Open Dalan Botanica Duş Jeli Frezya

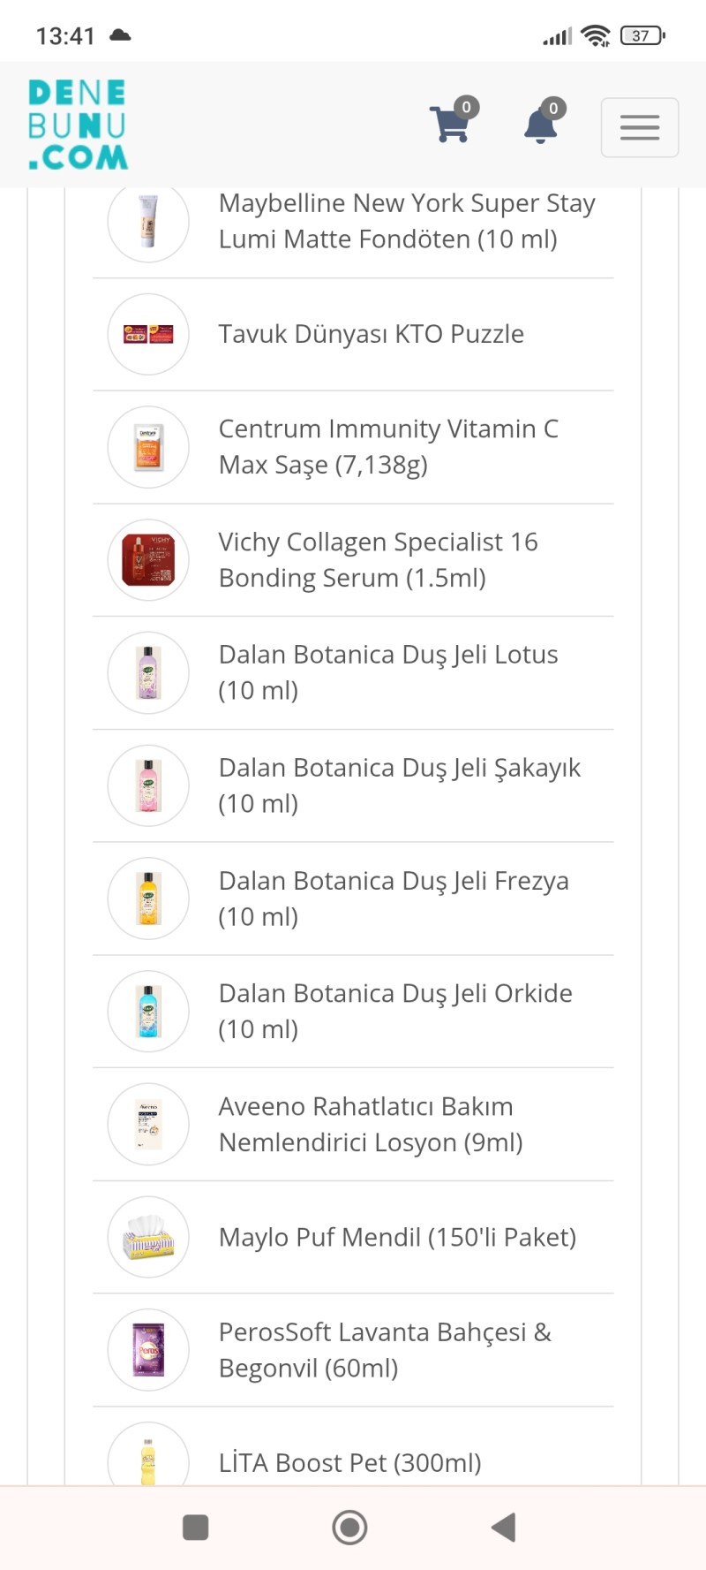tap(394, 898)
